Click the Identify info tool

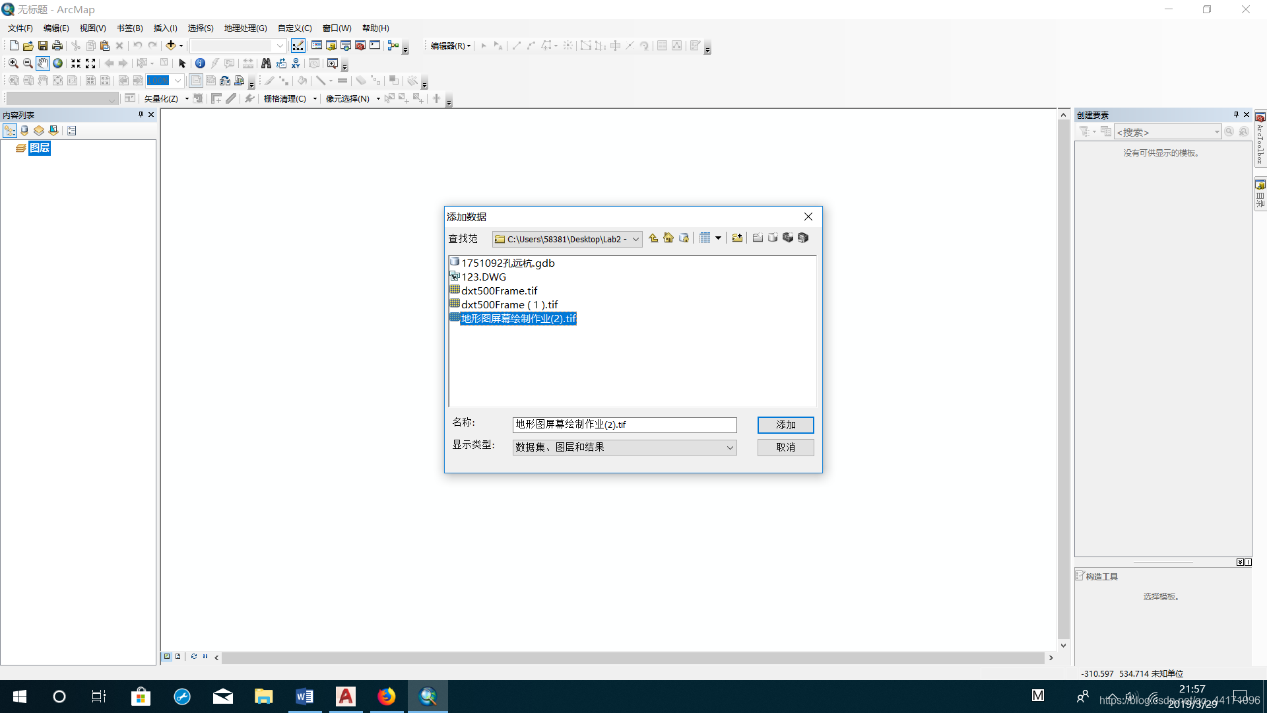[x=200, y=63]
